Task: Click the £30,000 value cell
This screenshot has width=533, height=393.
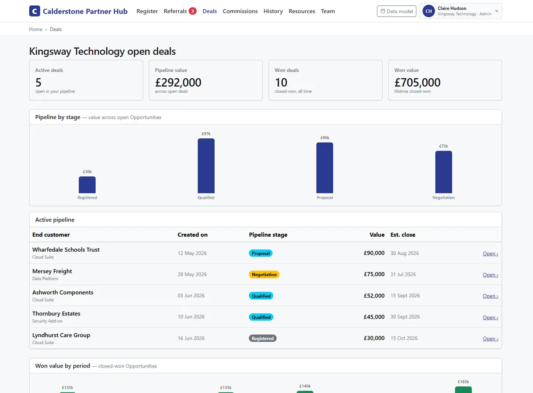Action: coord(374,338)
